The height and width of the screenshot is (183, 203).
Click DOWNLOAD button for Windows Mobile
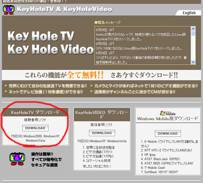tap(168, 133)
